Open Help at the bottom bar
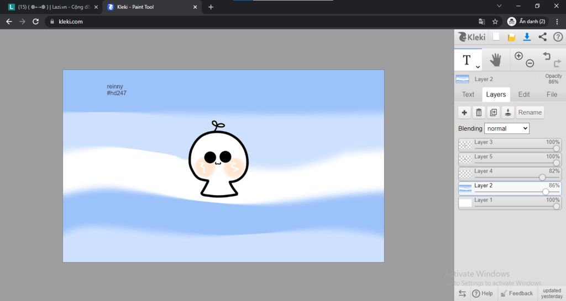The height and width of the screenshot is (301, 566). [x=483, y=293]
